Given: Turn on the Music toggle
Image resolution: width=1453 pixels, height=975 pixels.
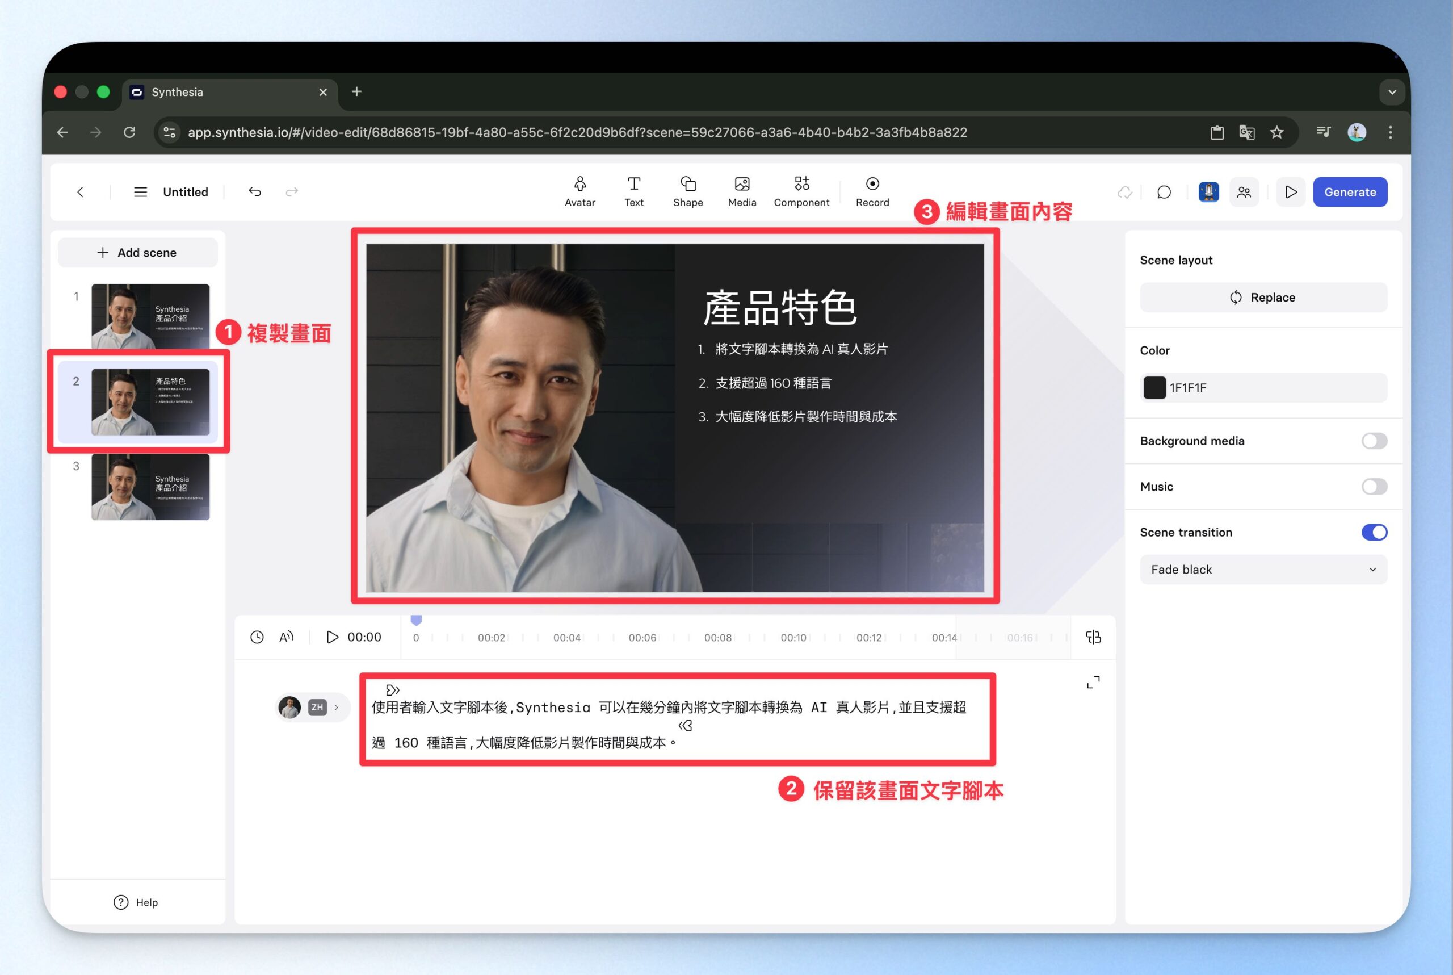Looking at the screenshot, I should 1374,486.
